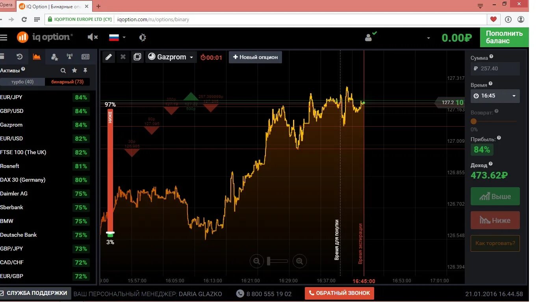538x302 pixels.
Task: Pin the assets panel
Action: (85, 70)
